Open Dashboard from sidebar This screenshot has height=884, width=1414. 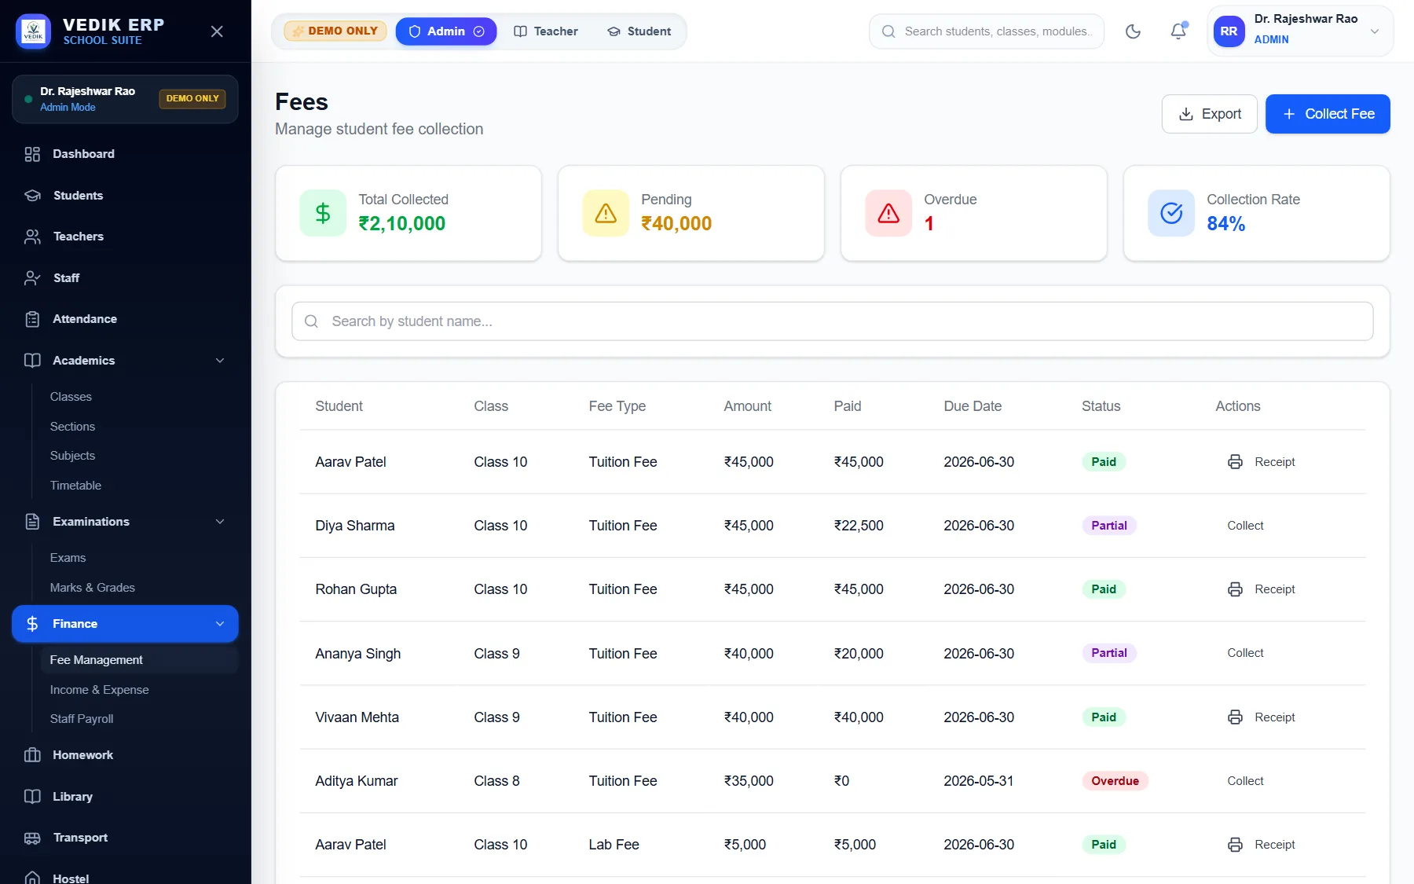click(125, 154)
